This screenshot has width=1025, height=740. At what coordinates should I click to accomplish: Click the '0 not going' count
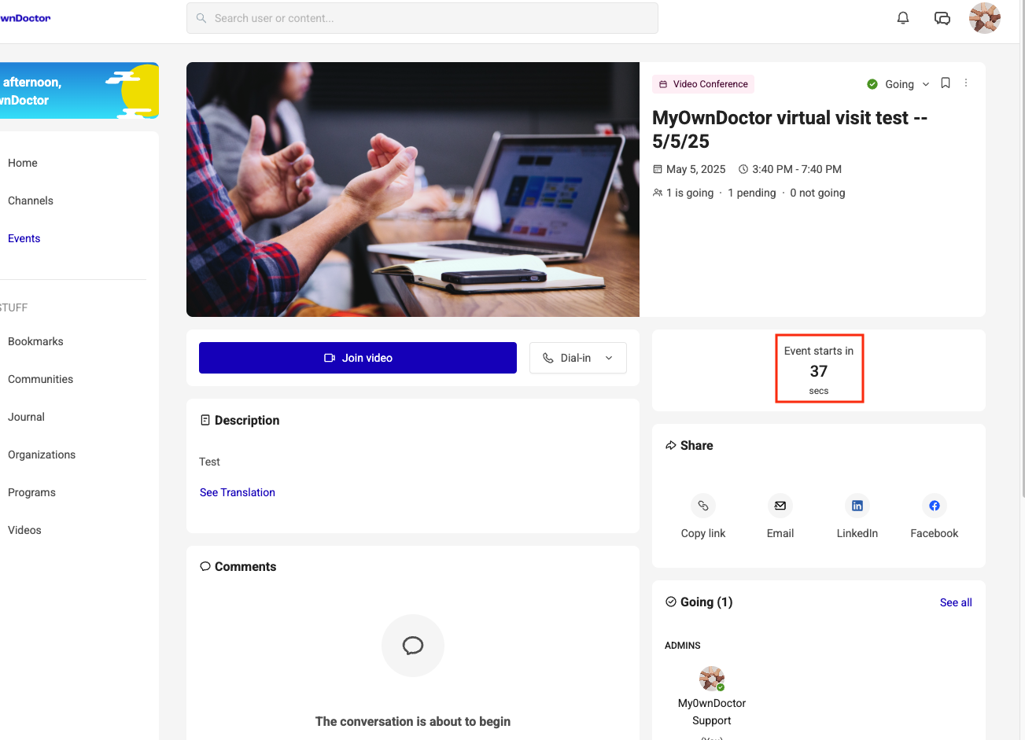[817, 193]
